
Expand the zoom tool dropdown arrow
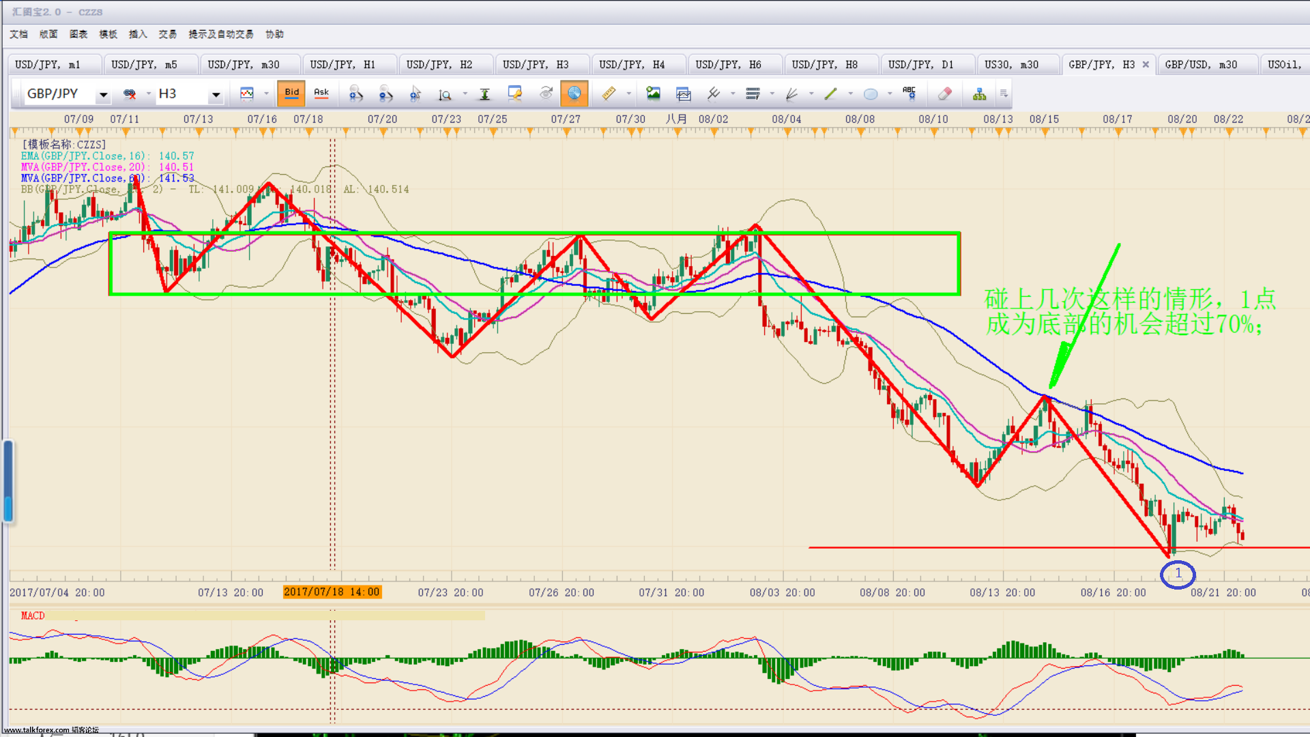[x=465, y=94]
